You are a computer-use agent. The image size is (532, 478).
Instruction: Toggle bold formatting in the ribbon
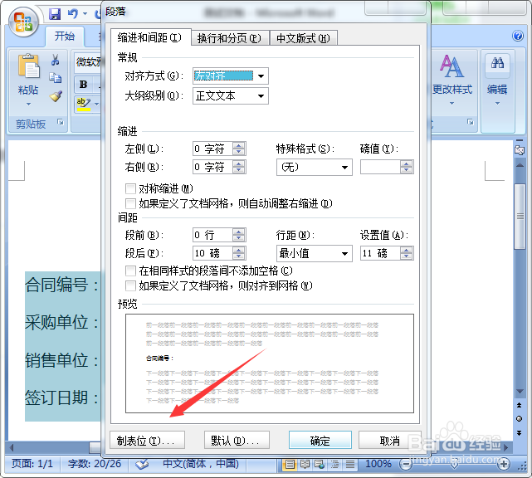84,85
